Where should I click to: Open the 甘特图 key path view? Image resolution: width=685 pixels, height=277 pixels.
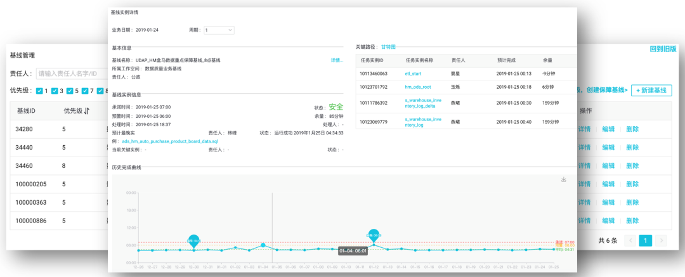[x=388, y=47]
